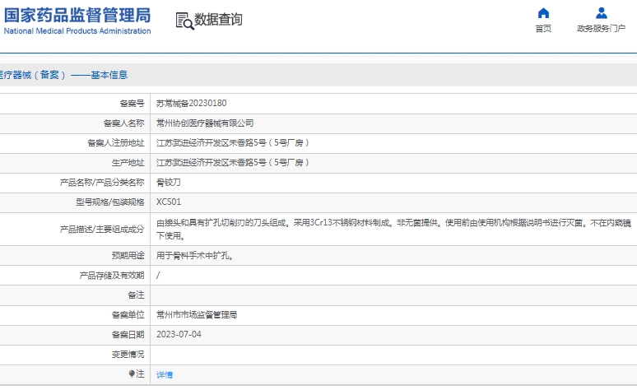Select record number 苏常械备20230180

(191, 103)
